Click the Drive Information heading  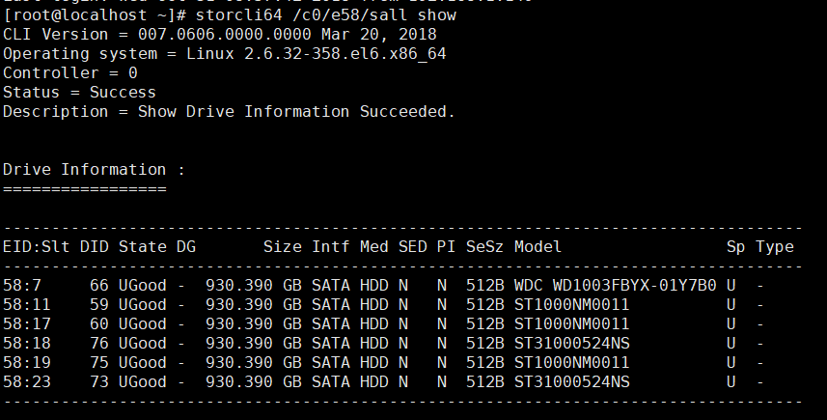[x=94, y=169]
